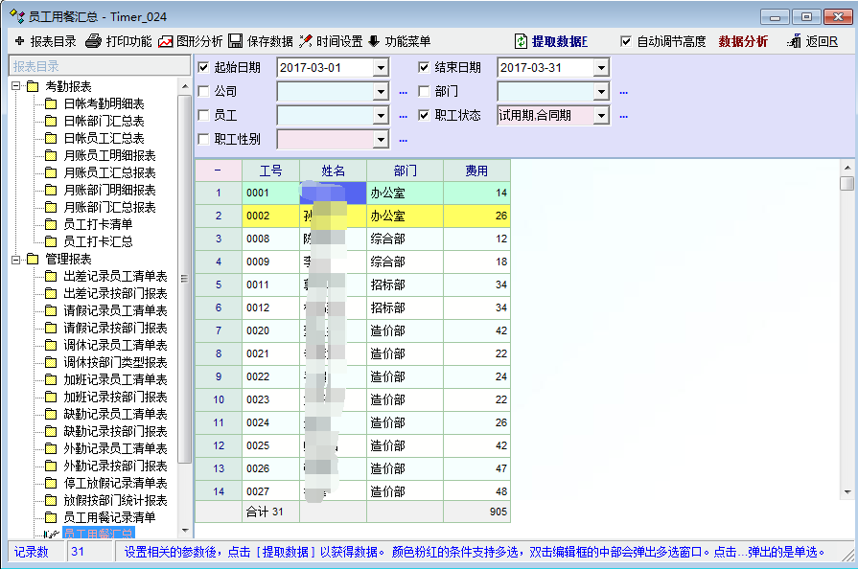Click the 报表目录 toolbar icon
This screenshot has height=569, width=858.
[x=19, y=41]
